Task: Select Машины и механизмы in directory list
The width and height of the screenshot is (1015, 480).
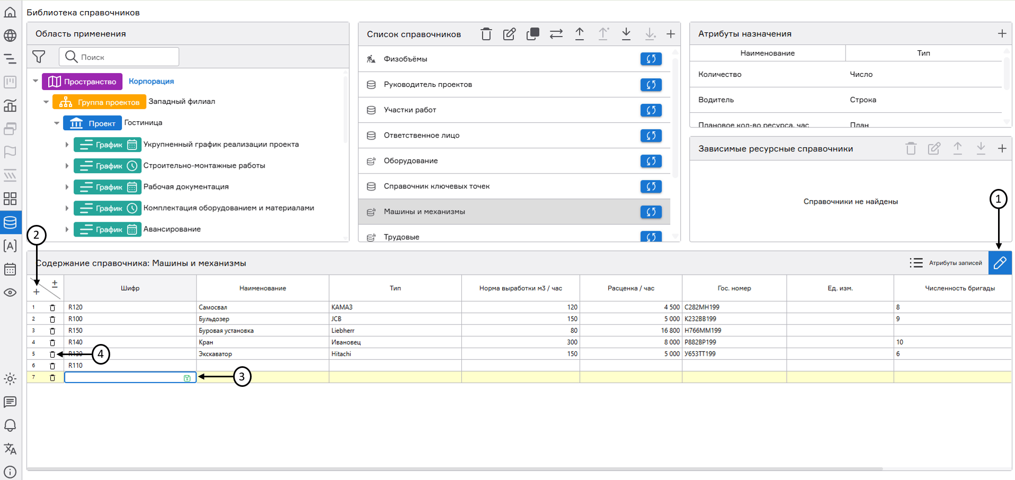Action: tap(424, 212)
